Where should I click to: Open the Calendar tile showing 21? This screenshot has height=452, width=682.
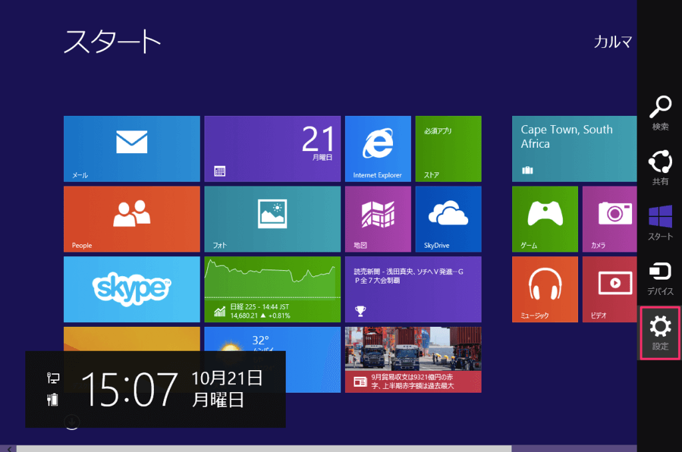[272, 148]
